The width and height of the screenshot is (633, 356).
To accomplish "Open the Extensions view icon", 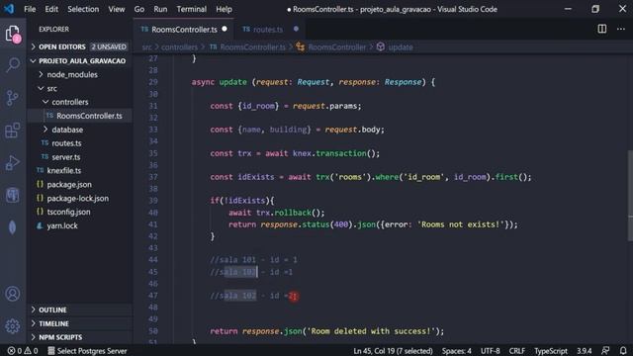I will click(13, 131).
